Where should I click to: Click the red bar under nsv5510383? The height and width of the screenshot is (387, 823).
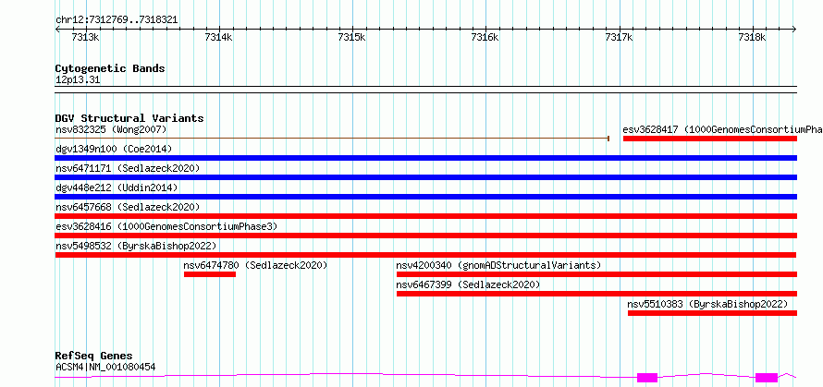[712, 313]
